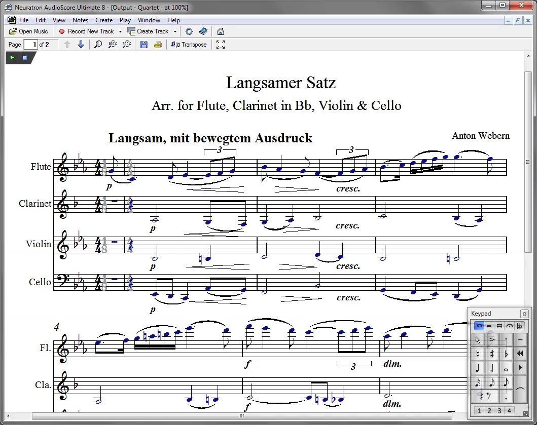This screenshot has height=425, width=537.
Task: Open the help book icon
Action: pyautogui.click(x=203, y=31)
